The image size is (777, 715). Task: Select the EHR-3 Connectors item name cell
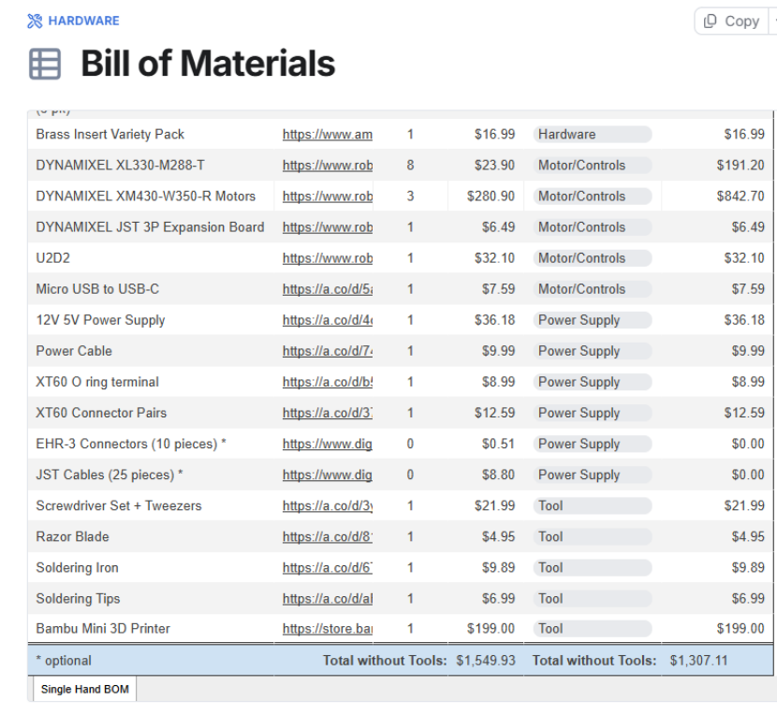click(x=151, y=444)
